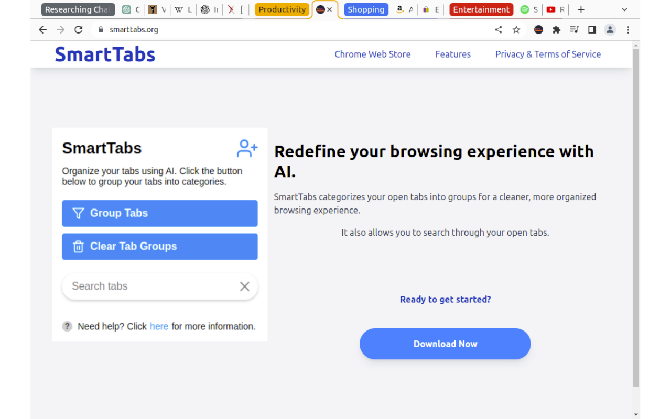671x419 pixels.
Task: Open a new tab with plus button
Action: (581, 9)
